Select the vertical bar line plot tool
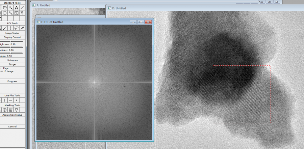Viewport: 304px width, 149px height. (5, 100)
